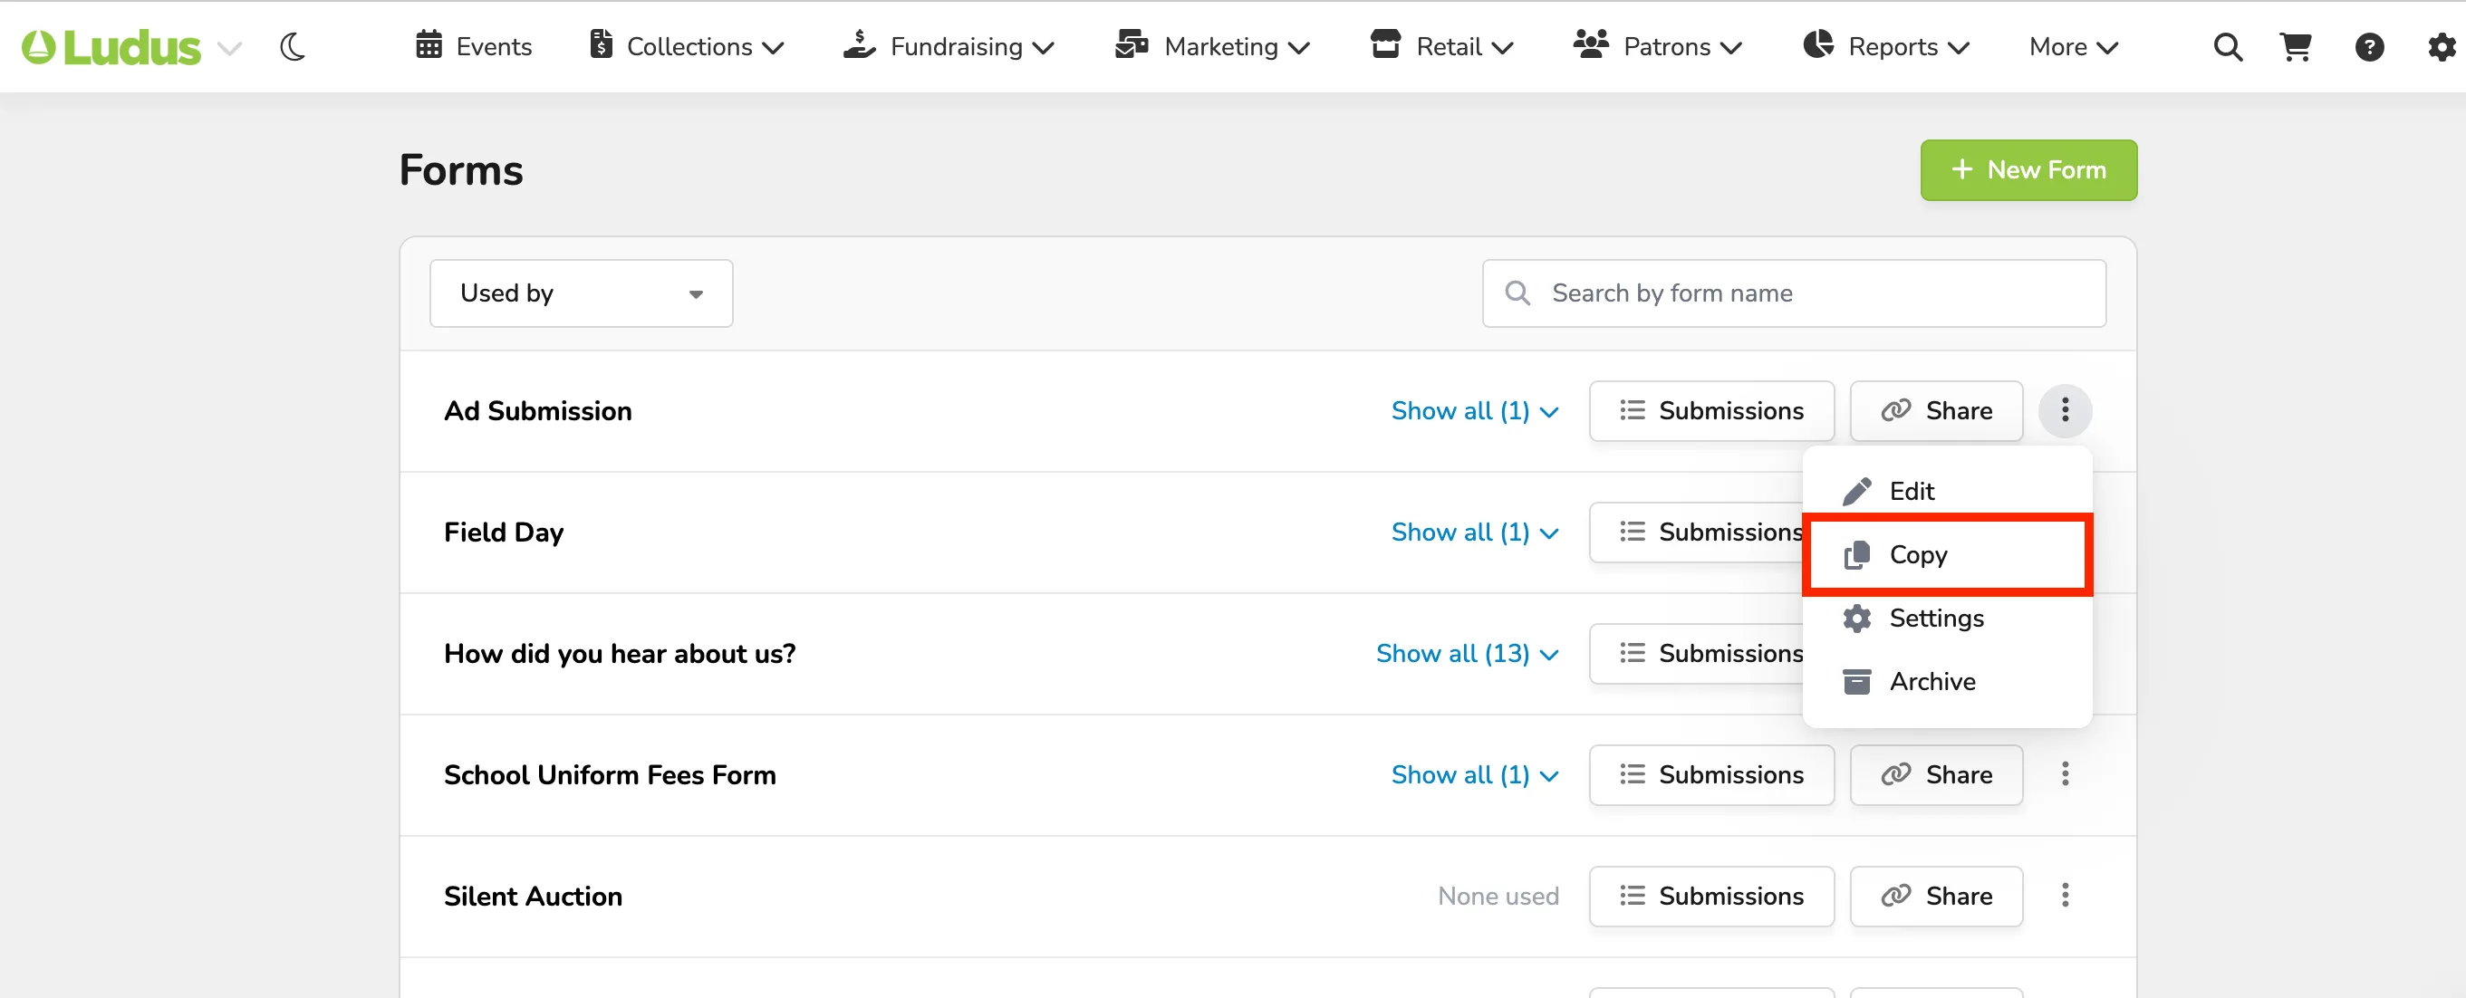Viewport: 2466px width, 998px height.
Task: Click the Forms page heading
Action: point(461,170)
